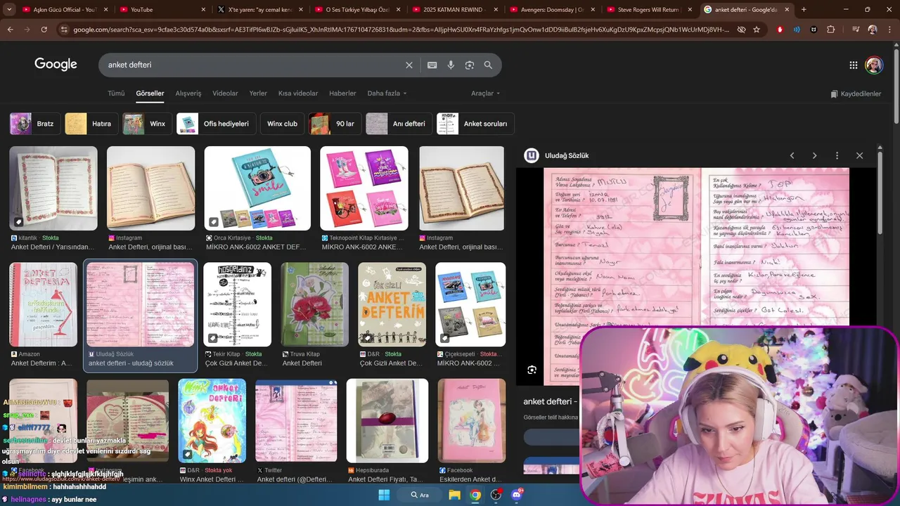Switch to the Alışveriş tab
The height and width of the screenshot is (506, 900).
(x=188, y=93)
